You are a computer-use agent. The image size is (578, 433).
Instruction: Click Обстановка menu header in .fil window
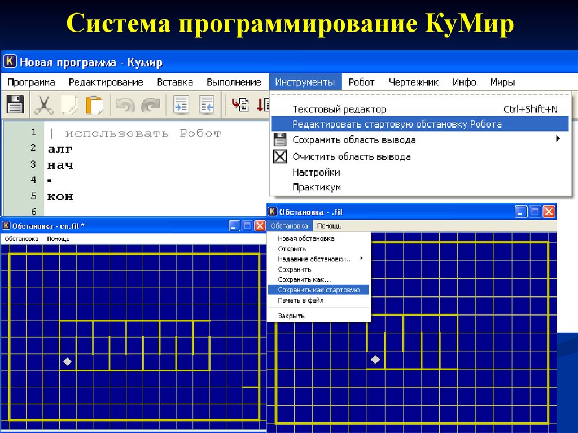tap(290, 225)
